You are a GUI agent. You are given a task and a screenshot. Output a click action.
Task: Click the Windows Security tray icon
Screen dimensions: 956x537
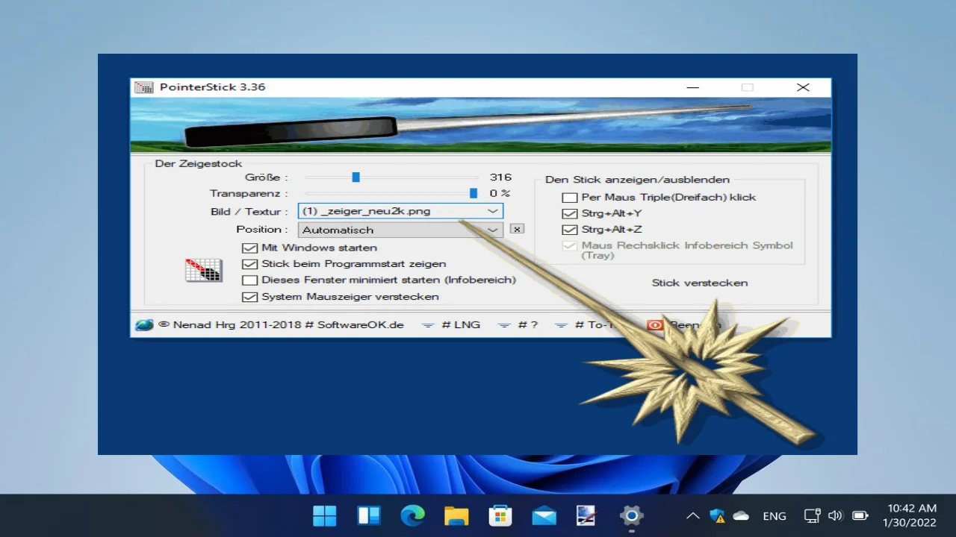click(x=717, y=515)
